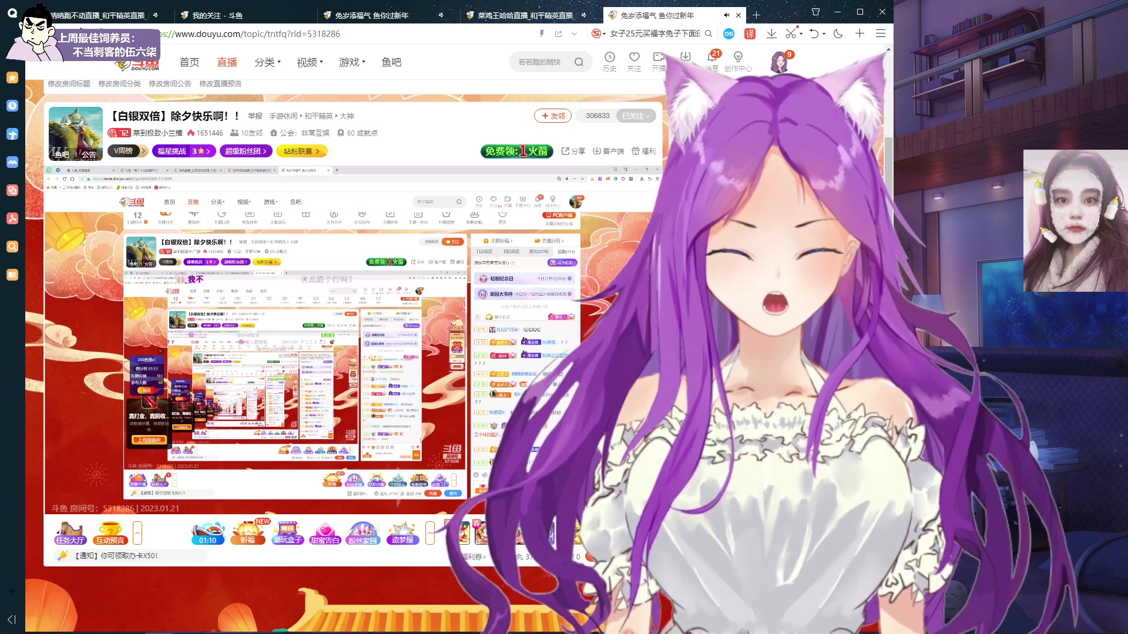
Task: Open the 互动预言 trophy icon
Action: 110,533
